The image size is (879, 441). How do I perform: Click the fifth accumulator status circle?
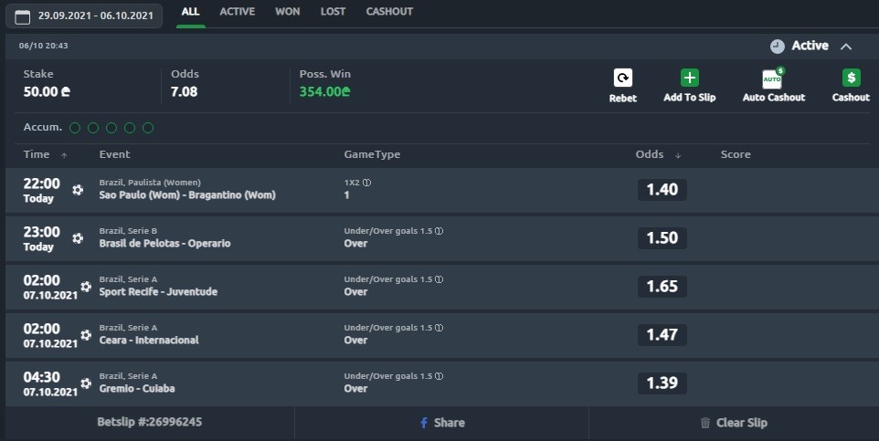[x=148, y=128]
